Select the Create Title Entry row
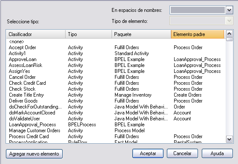The height and width of the screenshot is (164, 238). [x=116, y=95]
